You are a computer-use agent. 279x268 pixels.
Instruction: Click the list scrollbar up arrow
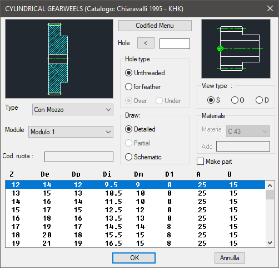click(270, 186)
